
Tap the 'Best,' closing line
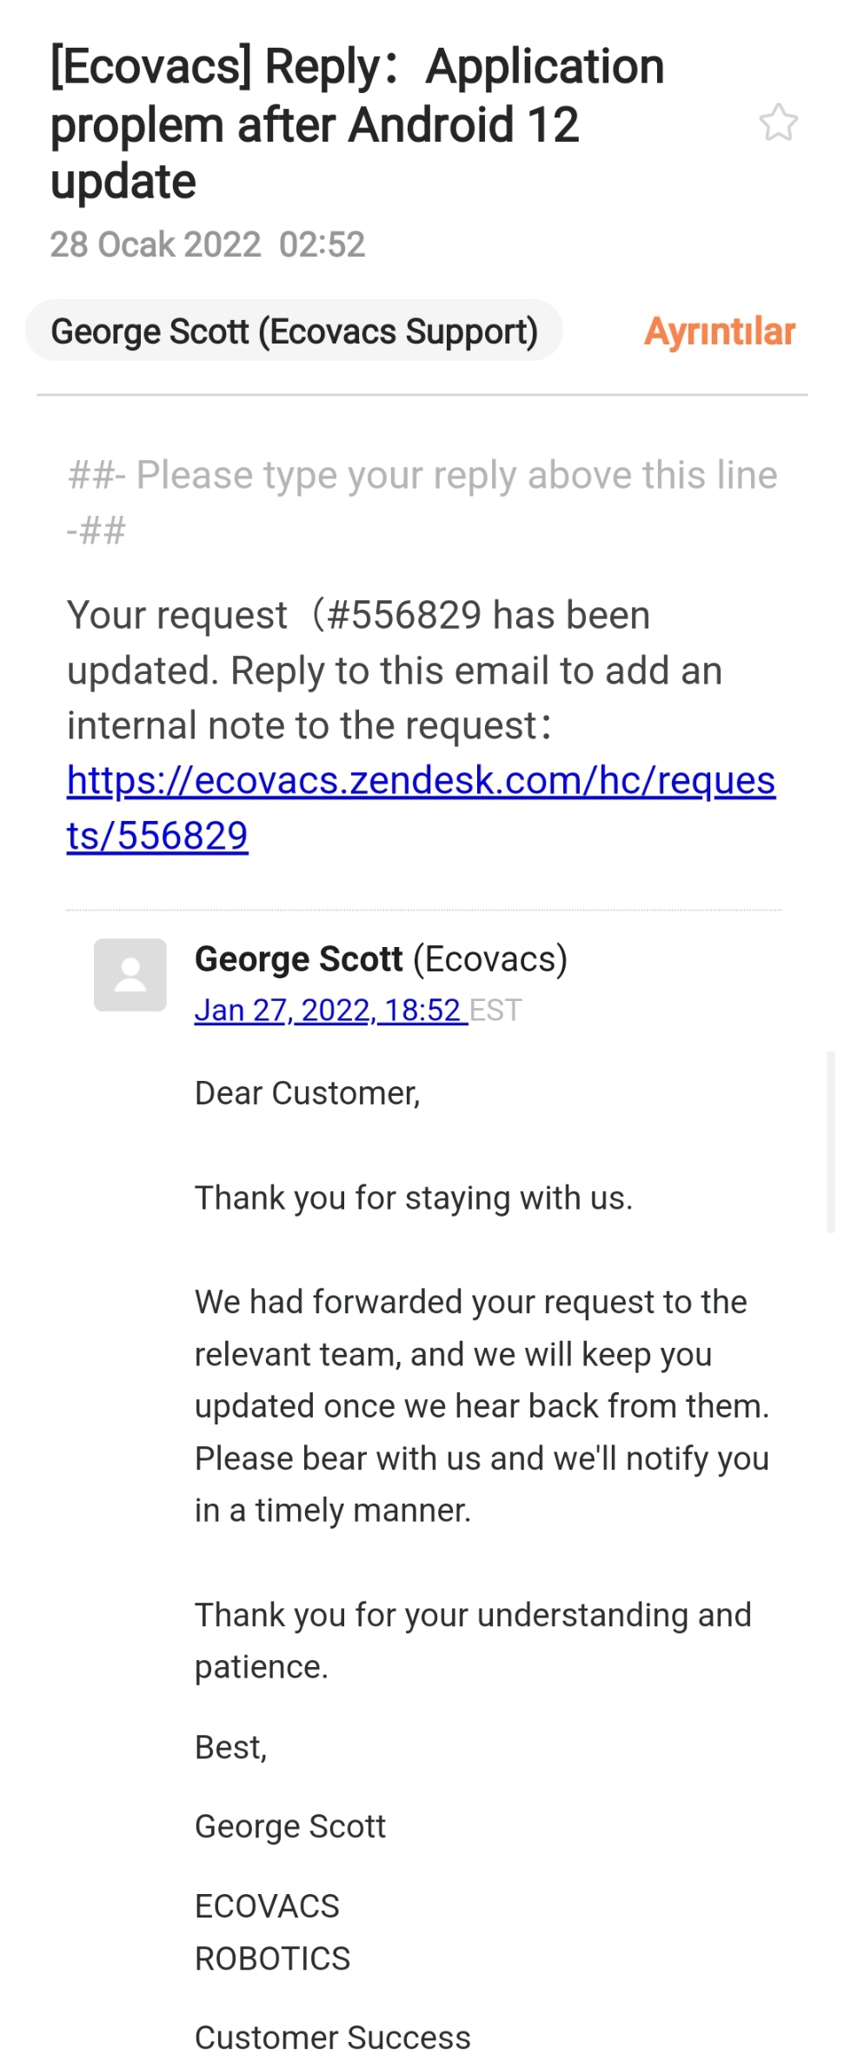tap(231, 1747)
